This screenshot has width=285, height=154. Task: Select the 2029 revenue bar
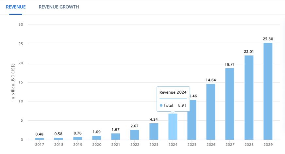tap(268, 91)
